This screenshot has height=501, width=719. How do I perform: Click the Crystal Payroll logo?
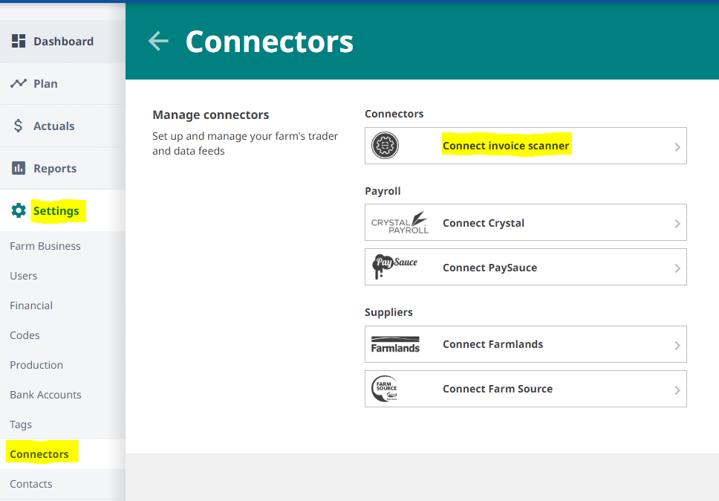400,222
